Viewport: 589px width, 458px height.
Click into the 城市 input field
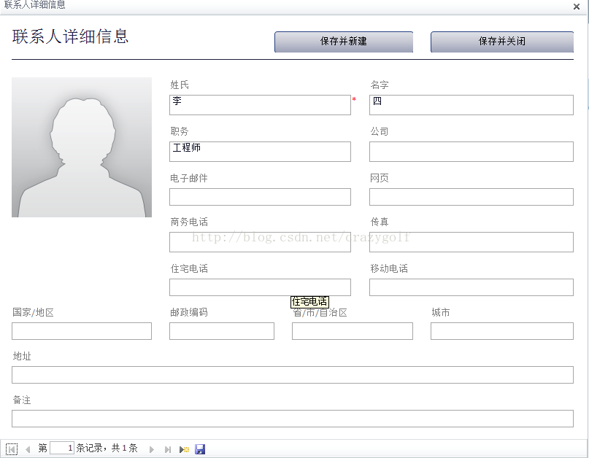click(x=502, y=331)
